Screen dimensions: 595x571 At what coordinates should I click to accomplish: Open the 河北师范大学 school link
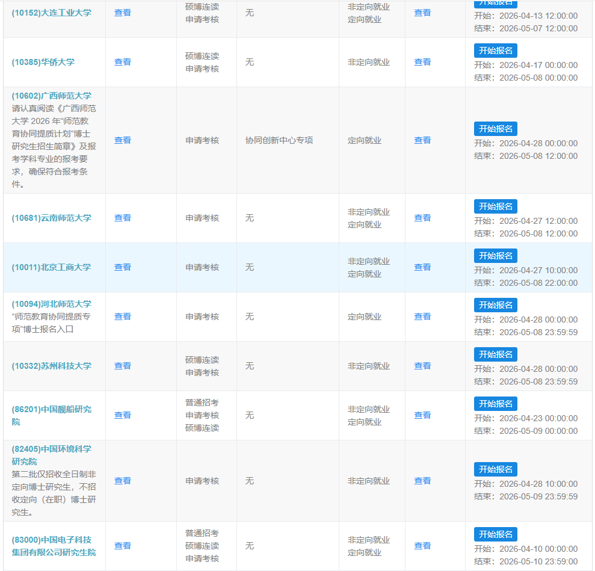click(x=52, y=304)
